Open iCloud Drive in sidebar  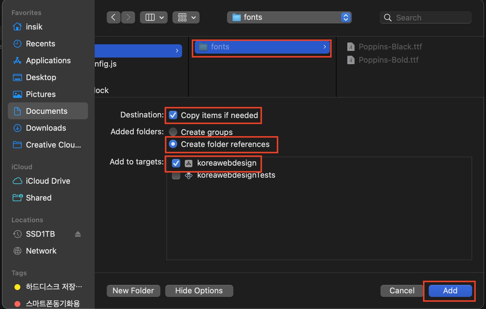tap(48, 181)
